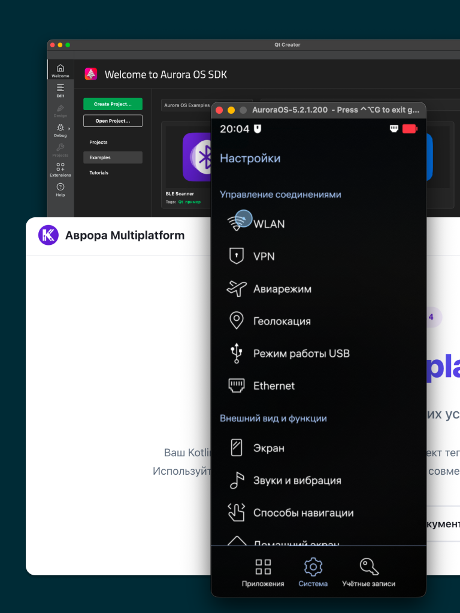Click the music note icon for sounds

point(236,481)
